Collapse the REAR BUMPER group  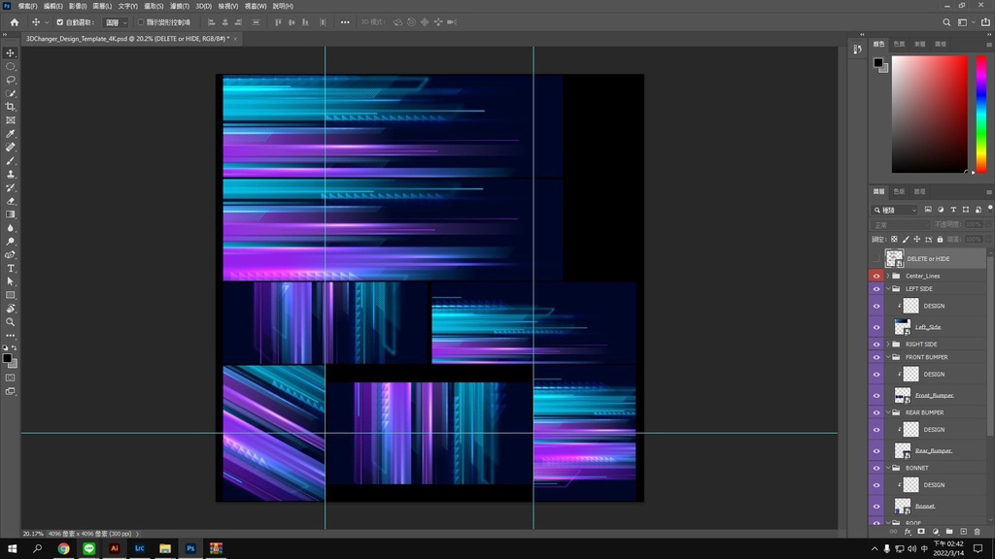pos(888,412)
